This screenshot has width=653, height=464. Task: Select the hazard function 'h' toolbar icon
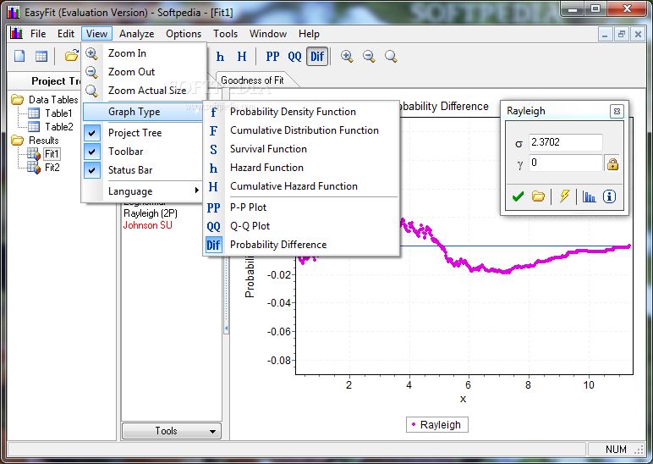pos(220,56)
